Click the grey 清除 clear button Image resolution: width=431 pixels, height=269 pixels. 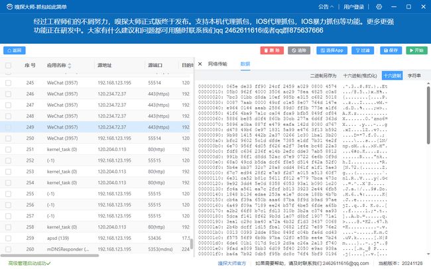[299, 50]
